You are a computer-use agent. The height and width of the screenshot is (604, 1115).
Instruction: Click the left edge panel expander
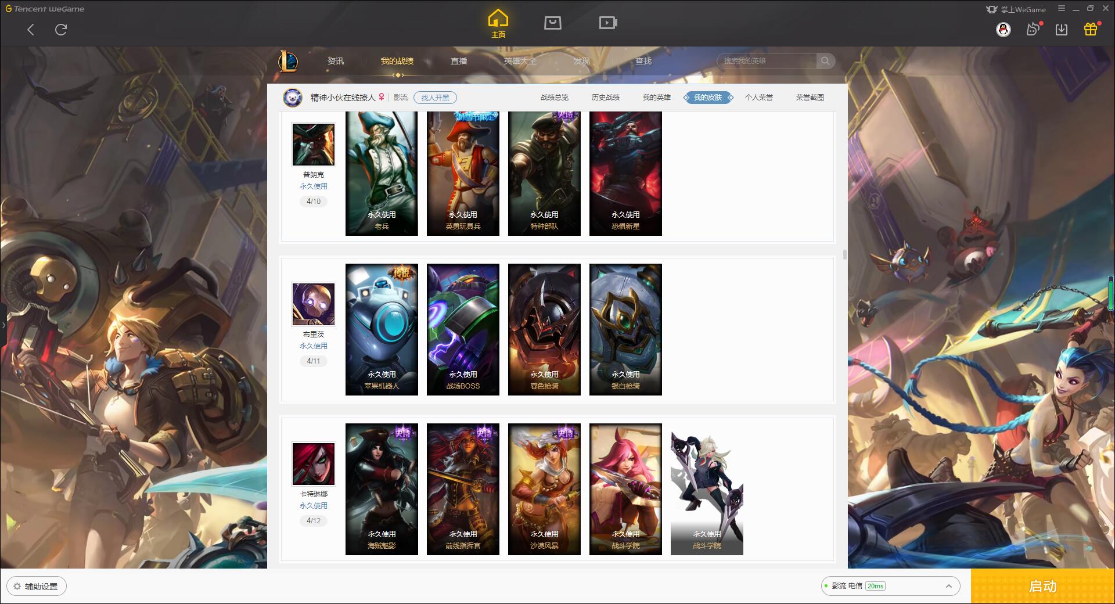click(x=3, y=325)
